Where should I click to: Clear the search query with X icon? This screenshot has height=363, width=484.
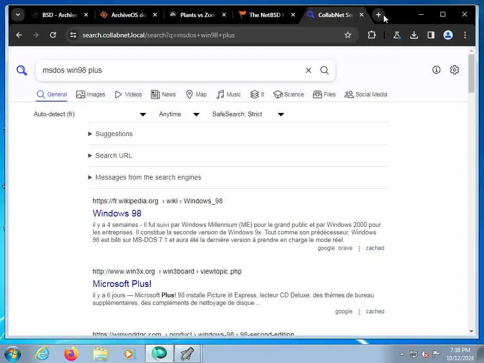click(308, 70)
